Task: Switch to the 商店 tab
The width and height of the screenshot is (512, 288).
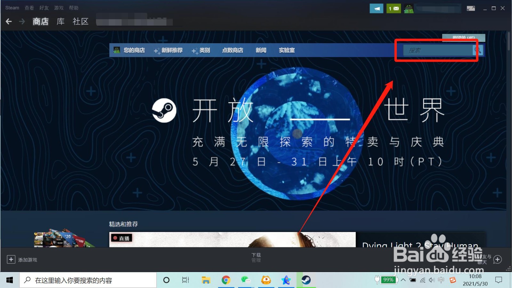Action: click(x=41, y=21)
